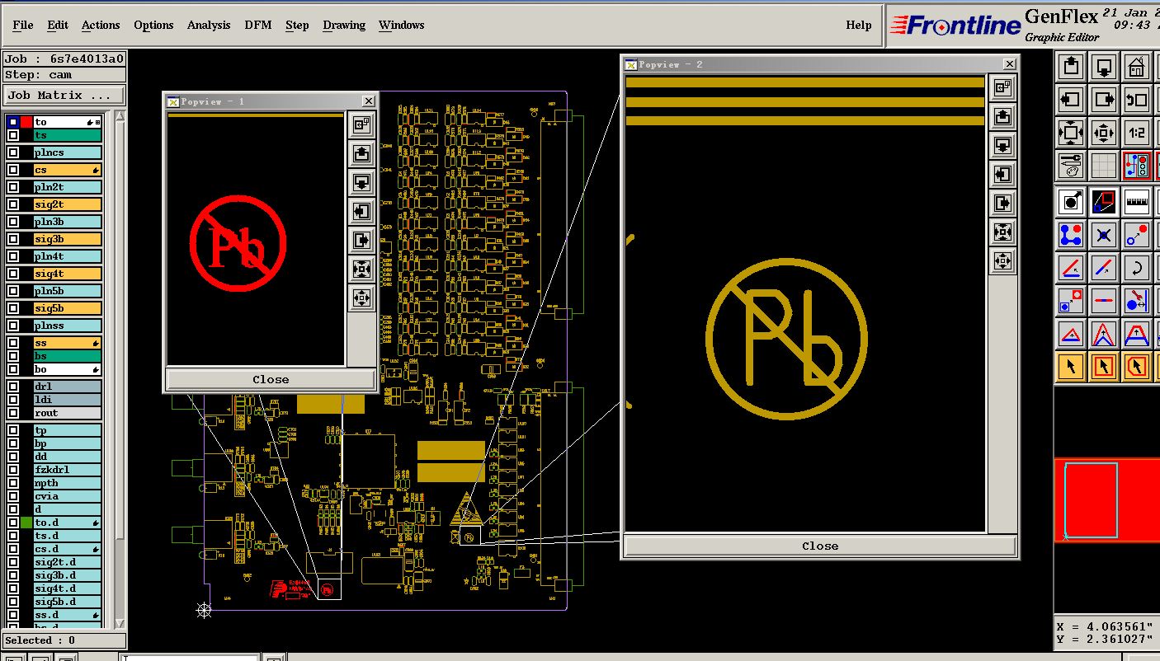This screenshot has height=661, width=1160.
Task: Click the pan up icon in right toolbar
Action: 1071,66
